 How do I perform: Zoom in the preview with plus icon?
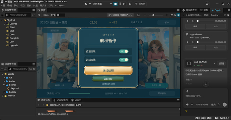click(x=167, y=15)
